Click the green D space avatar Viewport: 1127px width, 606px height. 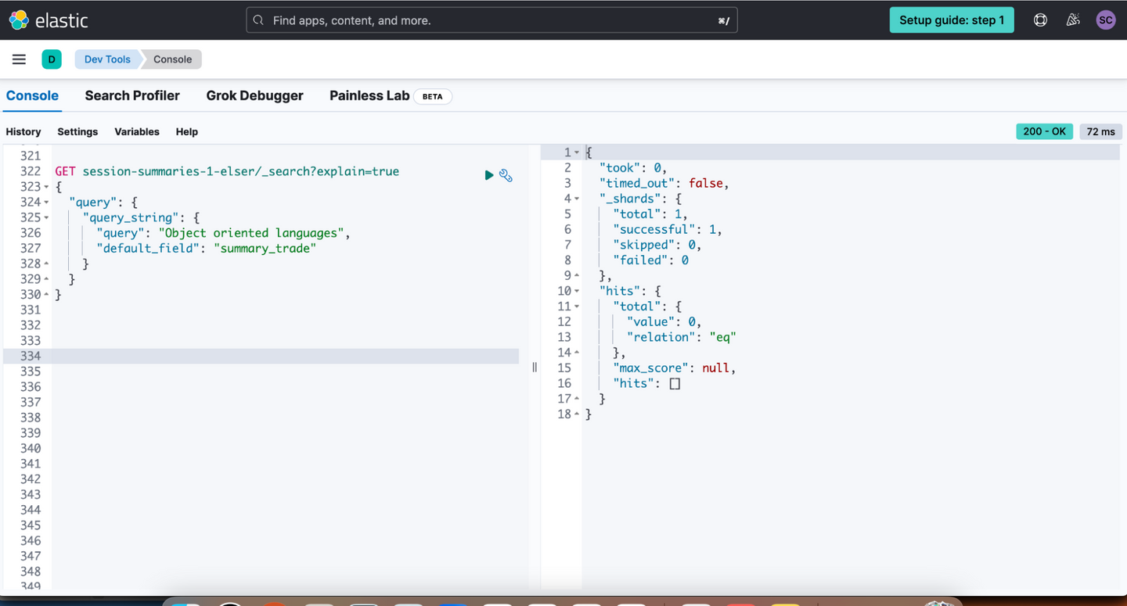click(x=52, y=59)
